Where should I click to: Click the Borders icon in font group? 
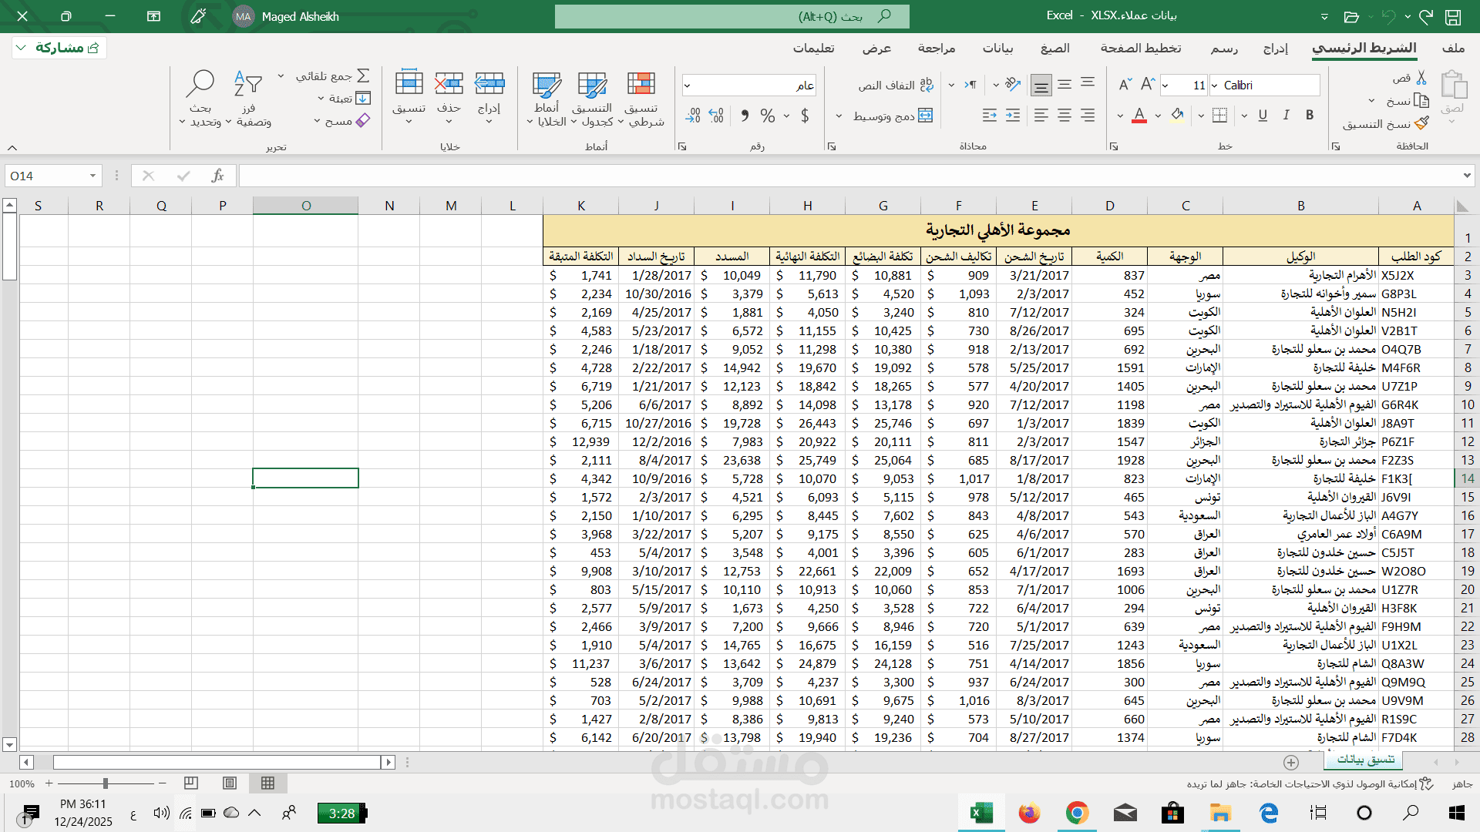click(1219, 116)
